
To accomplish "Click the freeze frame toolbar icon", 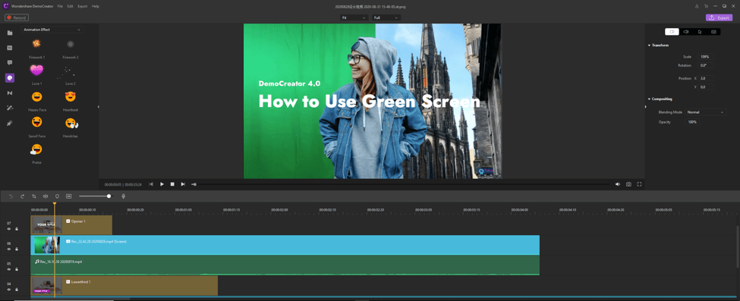I will (68, 196).
